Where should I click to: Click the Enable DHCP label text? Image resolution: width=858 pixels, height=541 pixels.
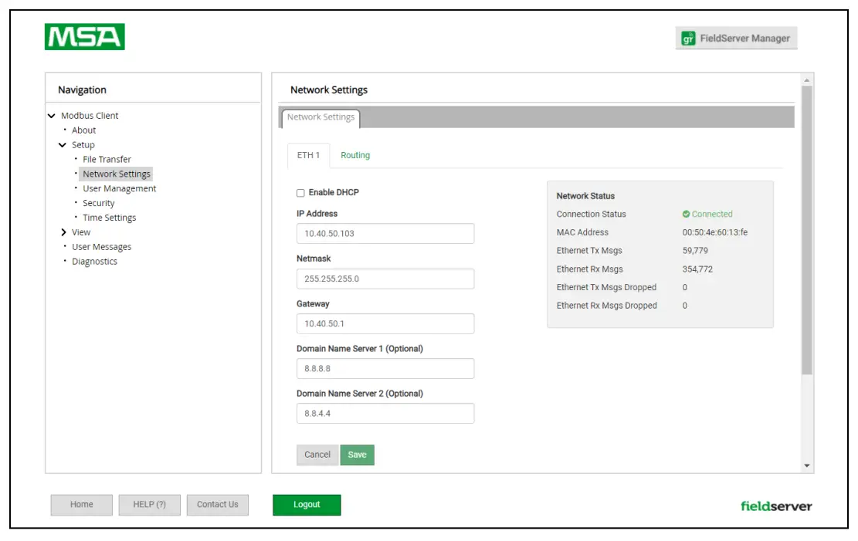point(334,192)
